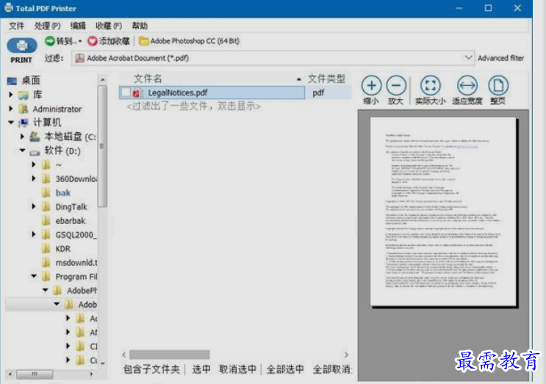Open the file filter dropdown
This screenshot has width=546, height=384.
(469, 58)
